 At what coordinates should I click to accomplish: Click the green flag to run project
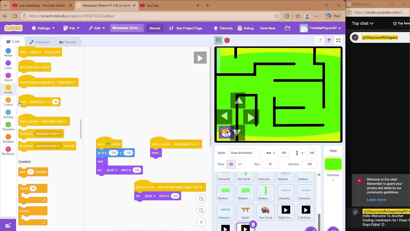pos(218,40)
